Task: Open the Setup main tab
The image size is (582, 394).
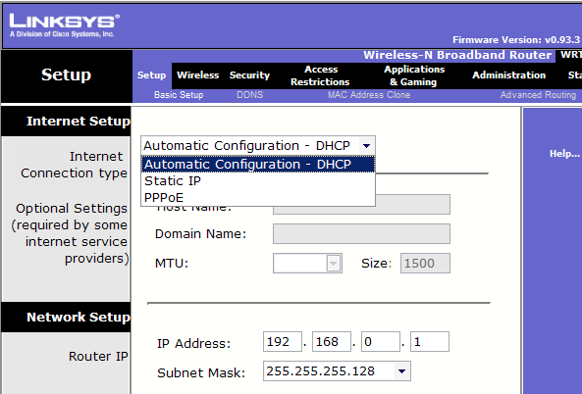Action: coord(151,75)
